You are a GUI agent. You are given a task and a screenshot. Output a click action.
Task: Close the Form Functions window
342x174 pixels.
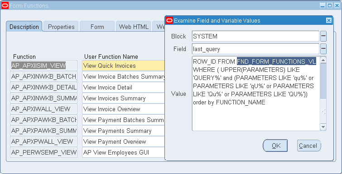(337, 5)
